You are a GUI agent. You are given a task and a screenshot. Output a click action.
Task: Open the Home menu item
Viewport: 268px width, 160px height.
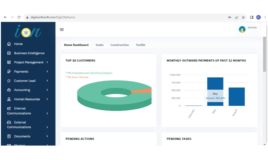pyautogui.click(x=18, y=44)
